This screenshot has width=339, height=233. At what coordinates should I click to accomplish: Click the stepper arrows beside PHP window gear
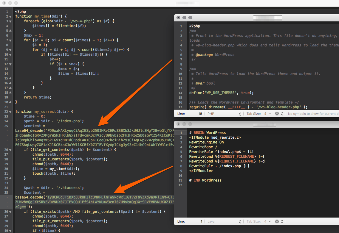[x=282, y=114]
